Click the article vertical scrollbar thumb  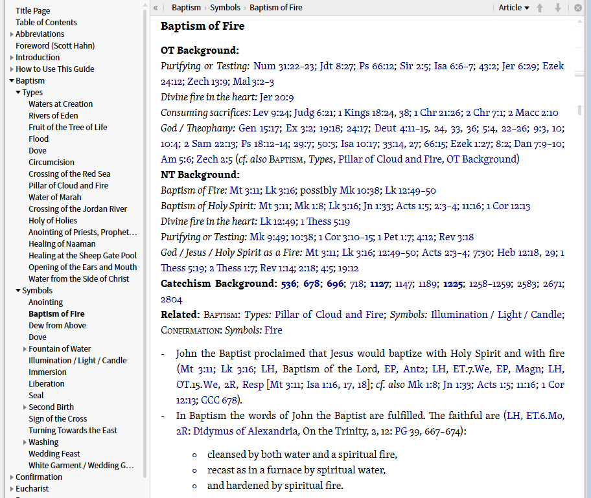(579, 109)
